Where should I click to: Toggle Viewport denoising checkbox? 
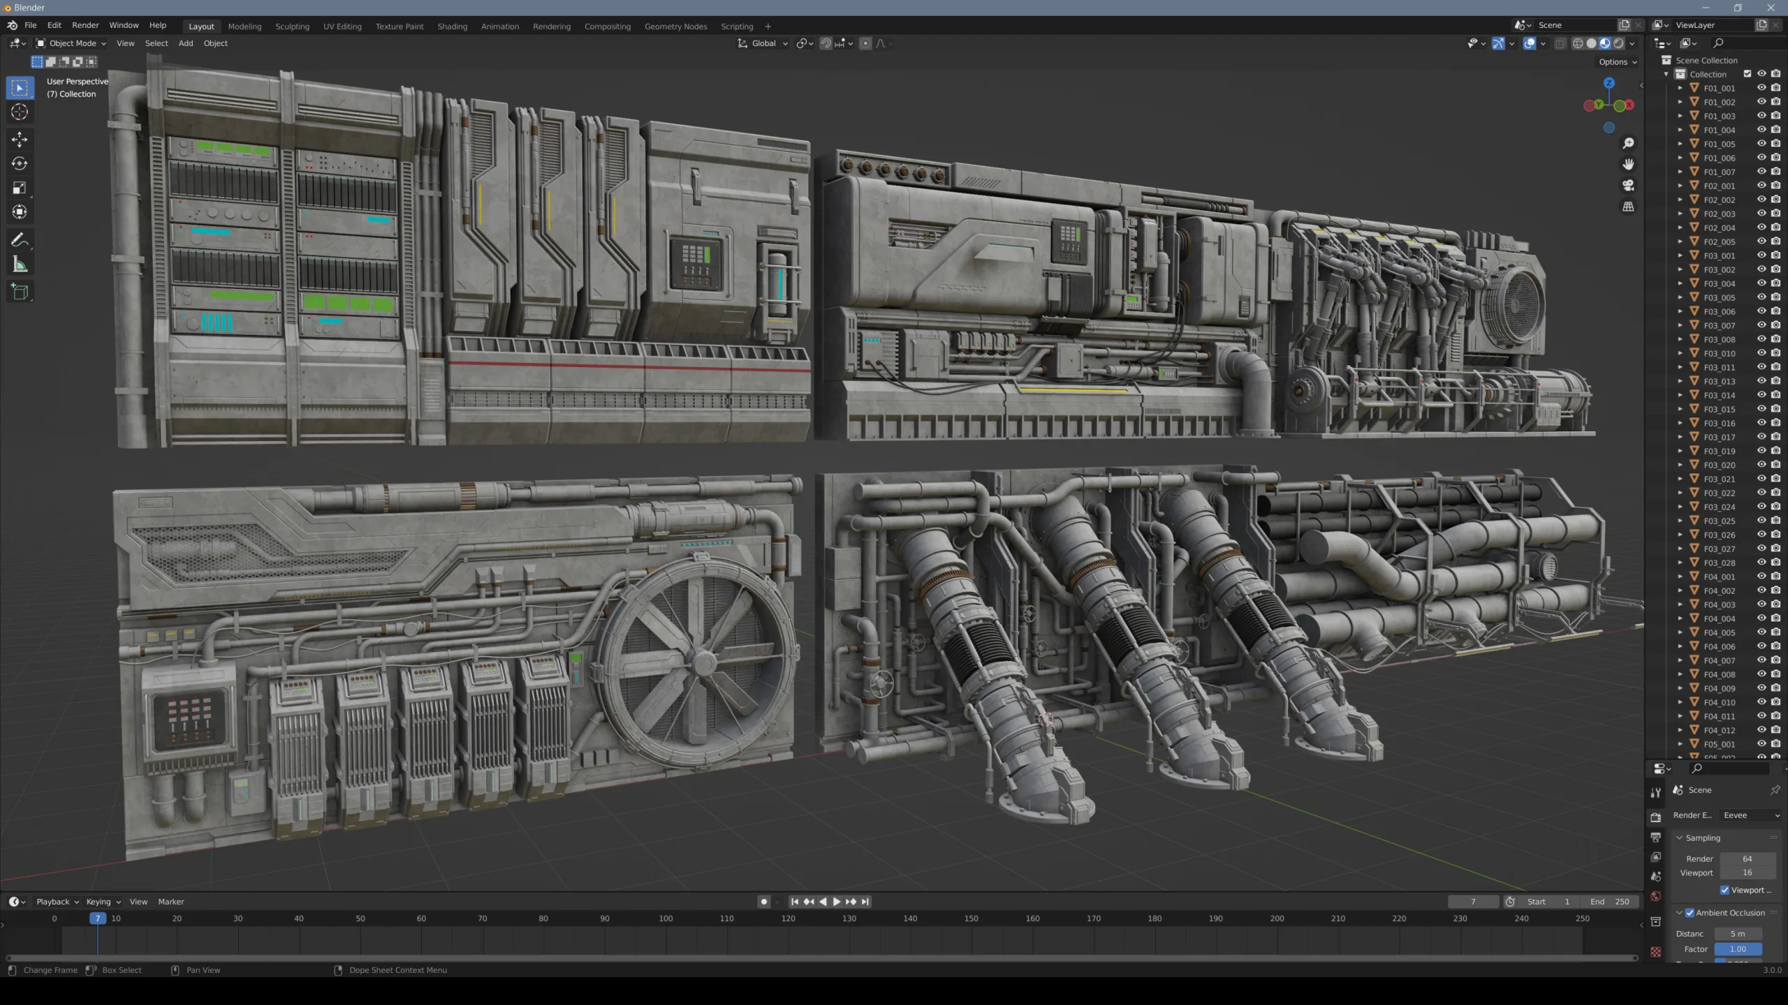tap(1725, 891)
